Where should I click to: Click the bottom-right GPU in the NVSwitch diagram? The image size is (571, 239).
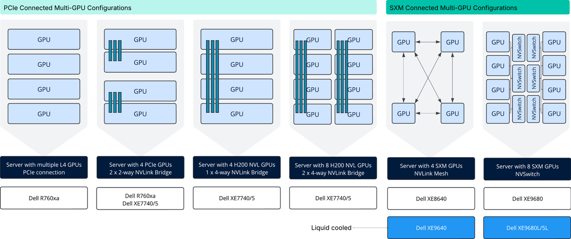click(554, 113)
